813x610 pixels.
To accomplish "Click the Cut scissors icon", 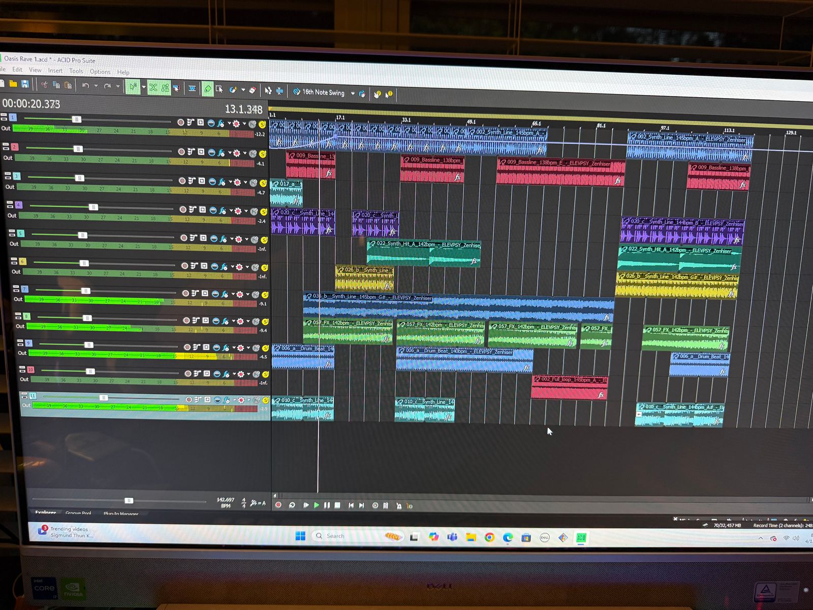I will coord(44,84).
